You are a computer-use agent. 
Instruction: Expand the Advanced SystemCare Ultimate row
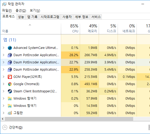point(4,48)
